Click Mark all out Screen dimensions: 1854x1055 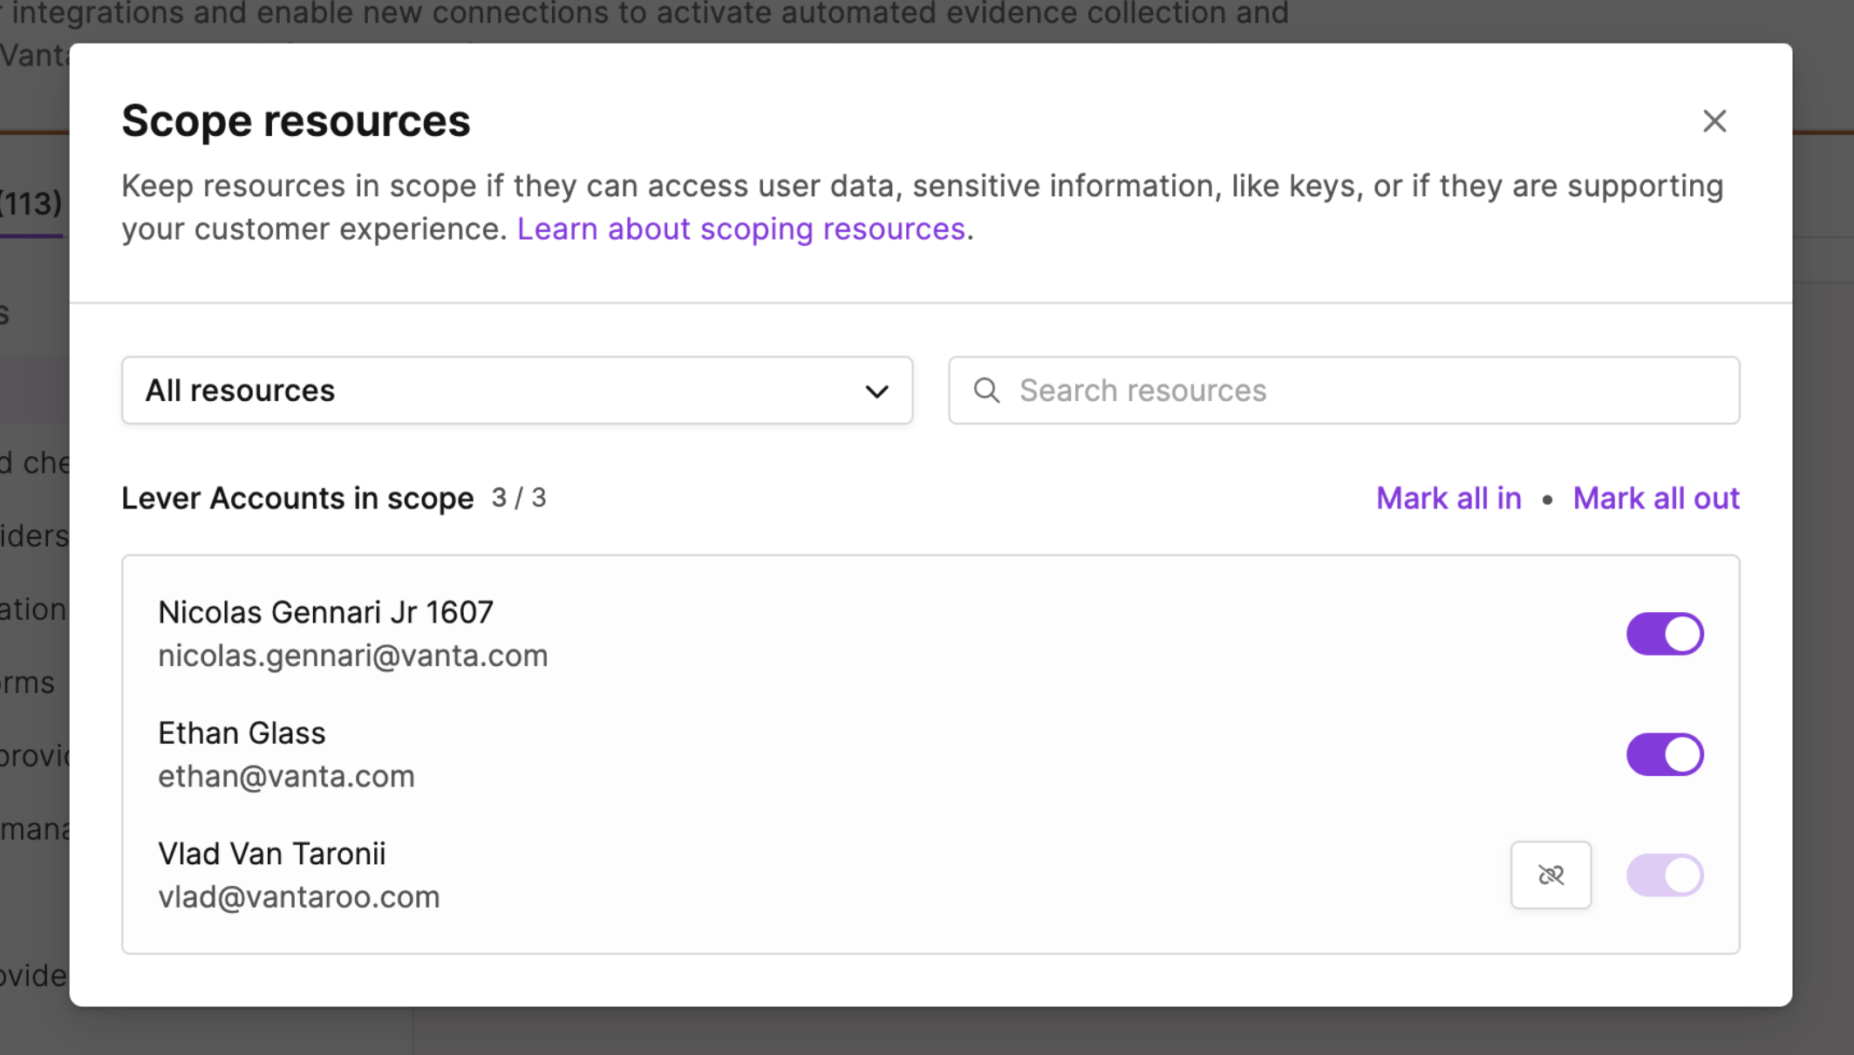click(1656, 498)
